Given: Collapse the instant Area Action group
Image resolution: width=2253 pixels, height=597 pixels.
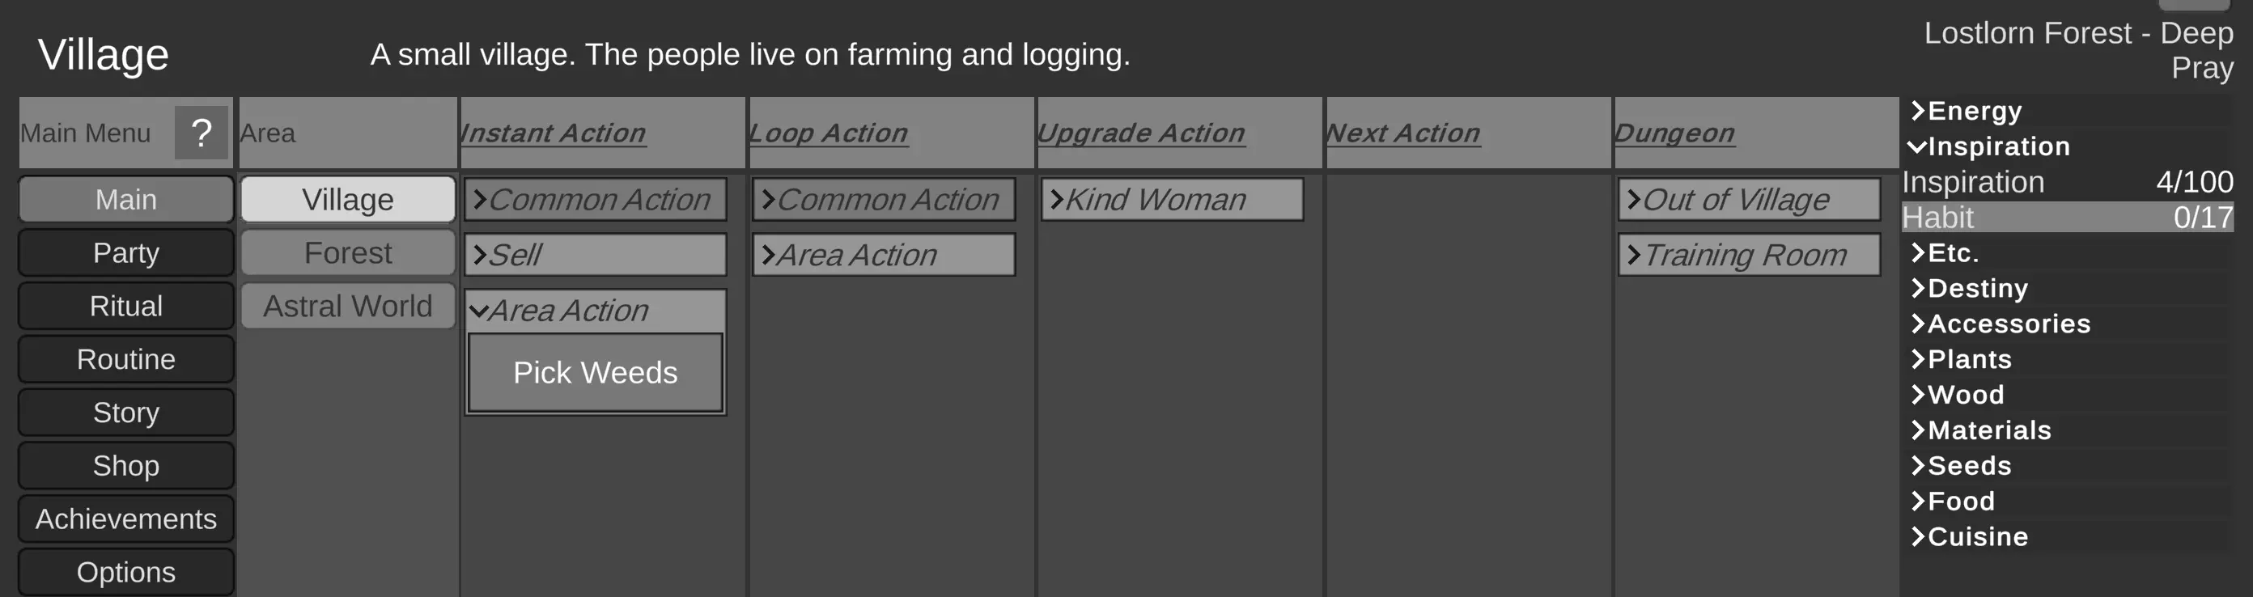Looking at the screenshot, I should pos(595,311).
